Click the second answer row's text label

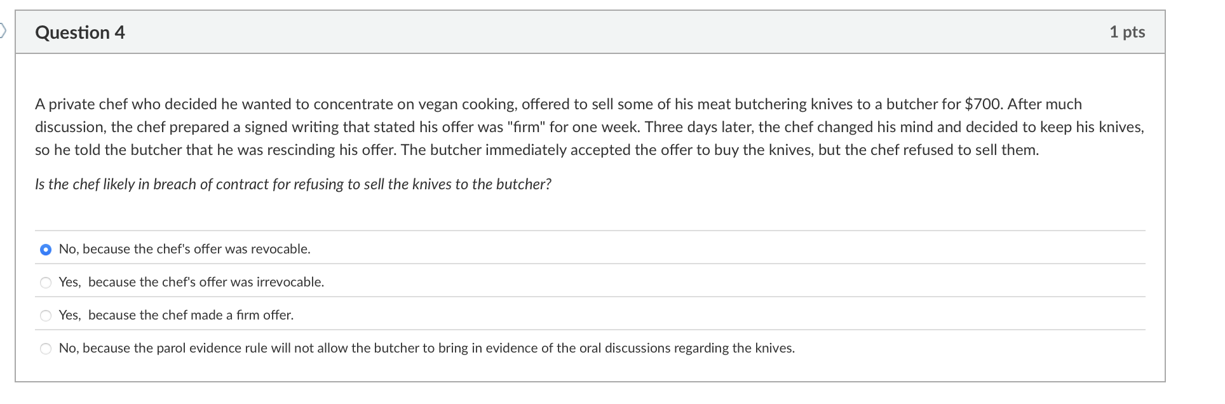191,283
